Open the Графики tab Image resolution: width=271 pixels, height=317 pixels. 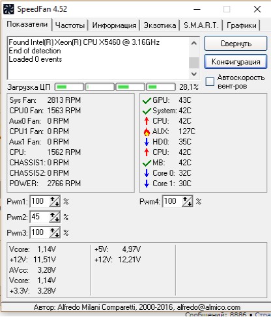[242, 25]
